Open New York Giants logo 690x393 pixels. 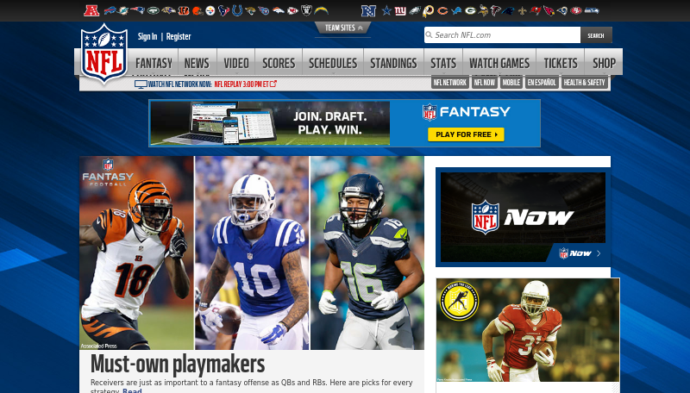click(x=400, y=10)
